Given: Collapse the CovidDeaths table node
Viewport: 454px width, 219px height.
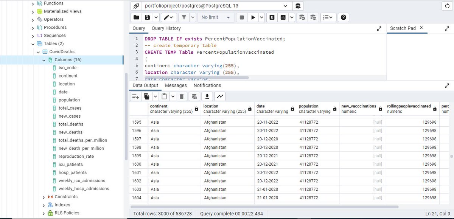Looking at the screenshot, I should click(38, 52).
